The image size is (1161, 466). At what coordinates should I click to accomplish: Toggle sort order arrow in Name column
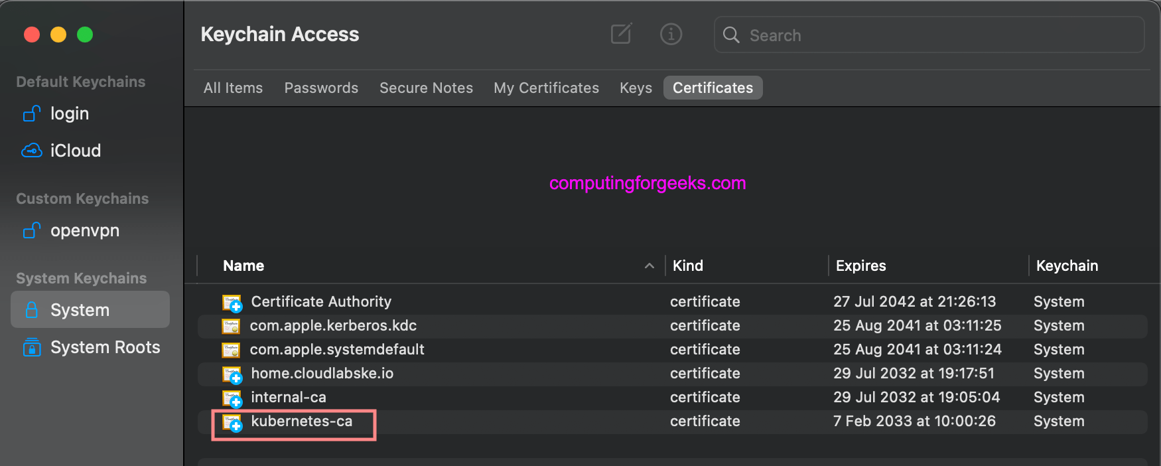[x=649, y=266]
